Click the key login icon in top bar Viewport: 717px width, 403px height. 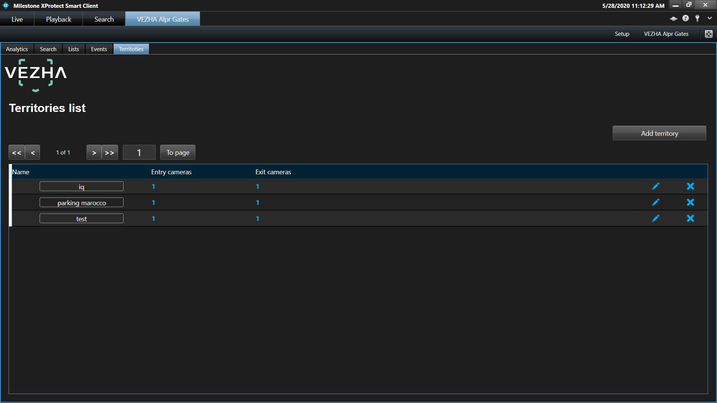(697, 18)
